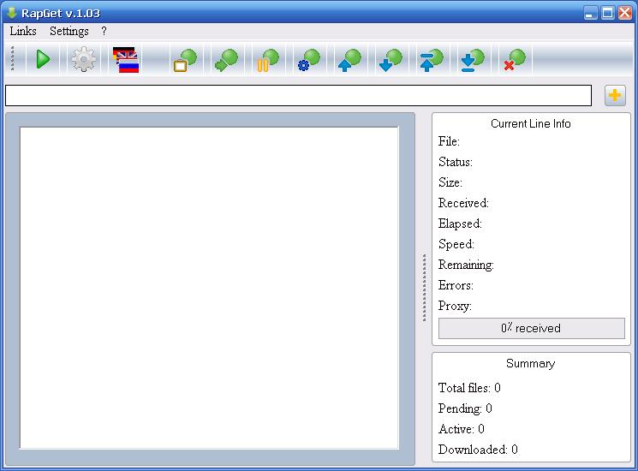The height and width of the screenshot is (471, 638).
Task: Open the Links menu
Action: point(23,32)
